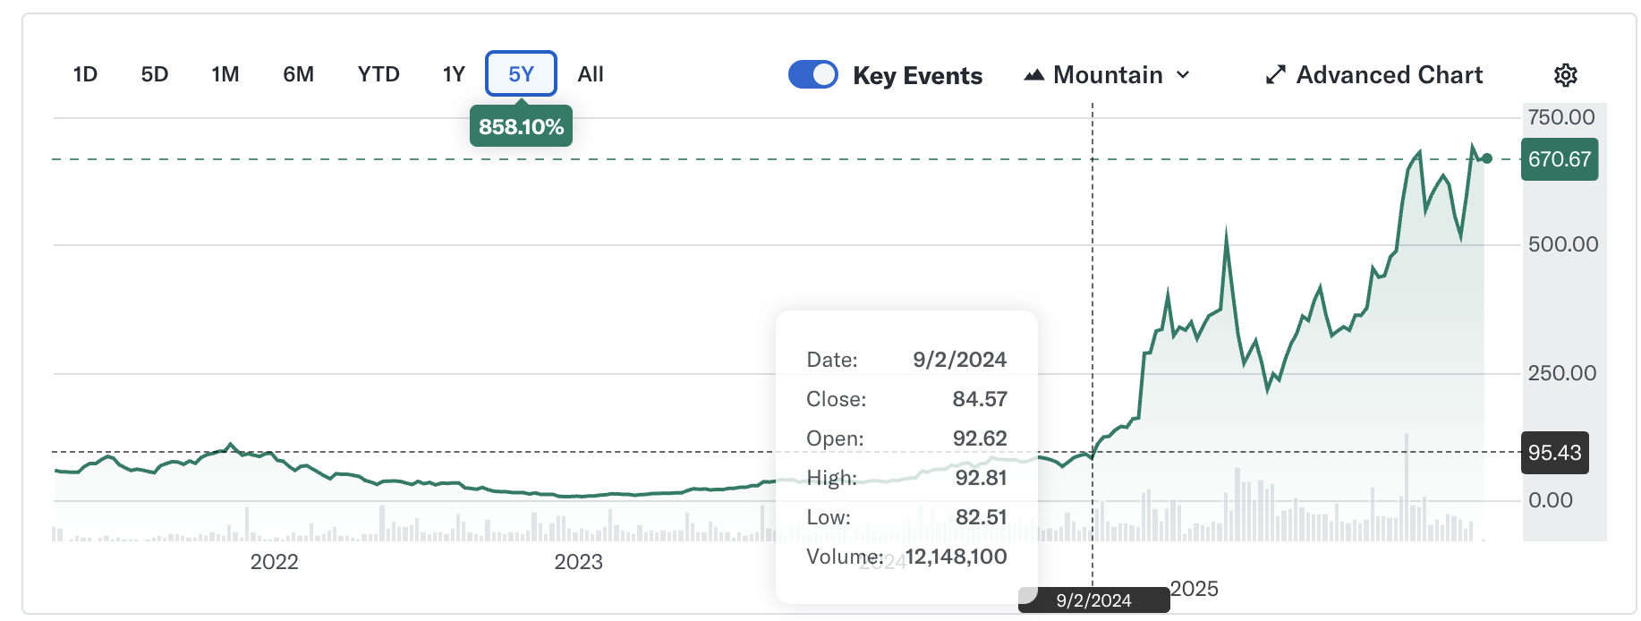Select the 1D time range
The height and width of the screenshot is (621, 1641).
click(x=85, y=74)
